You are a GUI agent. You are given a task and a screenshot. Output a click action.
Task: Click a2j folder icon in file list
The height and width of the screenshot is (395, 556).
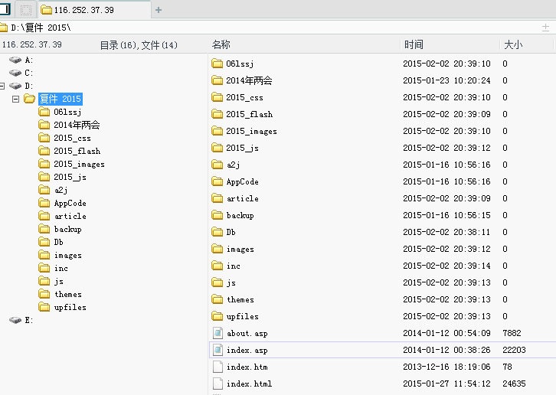[x=217, y=165]
